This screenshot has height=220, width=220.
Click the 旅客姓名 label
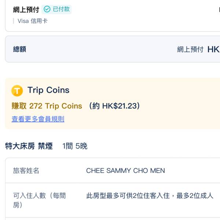(26, 170)
